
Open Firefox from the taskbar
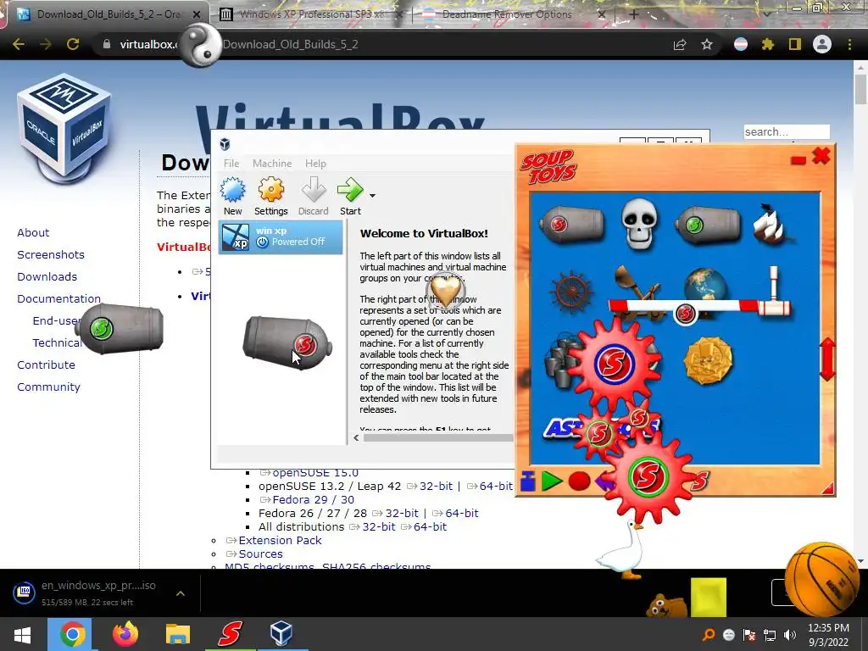[125, 634]
